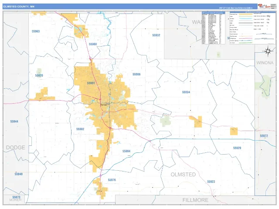
Task: Click ZIP code label 55906
Action: [136, 74]
